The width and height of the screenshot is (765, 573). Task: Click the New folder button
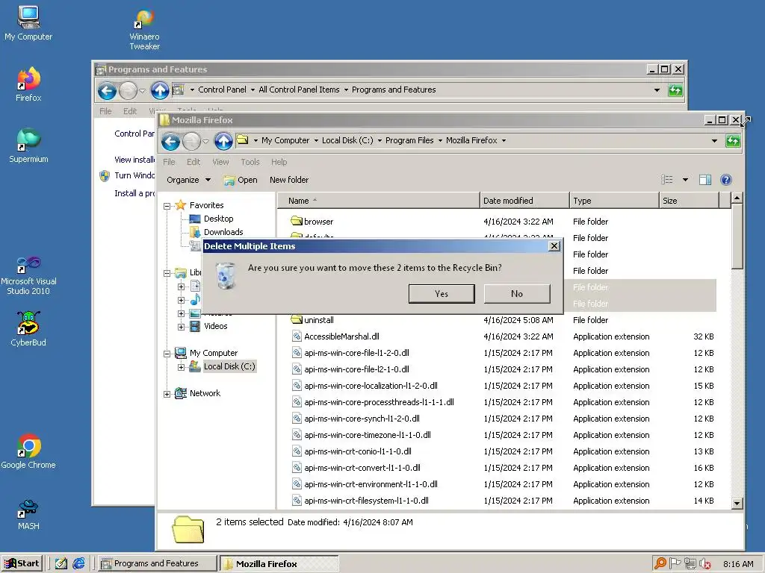point(289,180)
